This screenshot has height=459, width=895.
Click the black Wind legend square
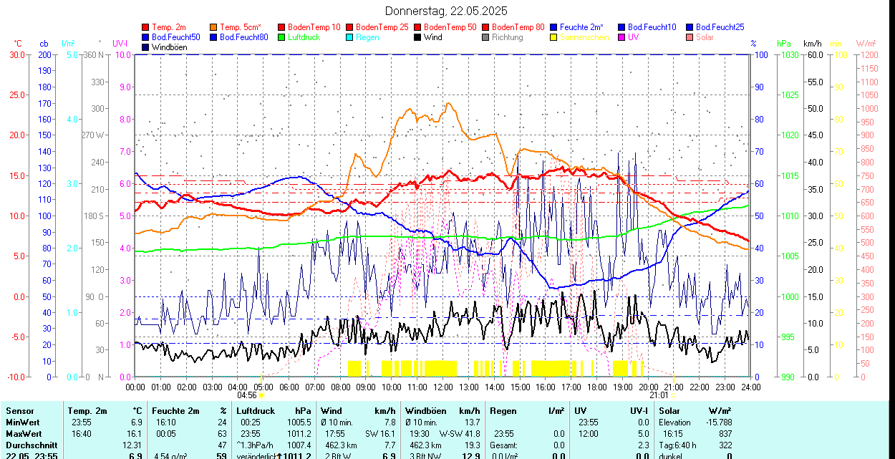point(417,37)
